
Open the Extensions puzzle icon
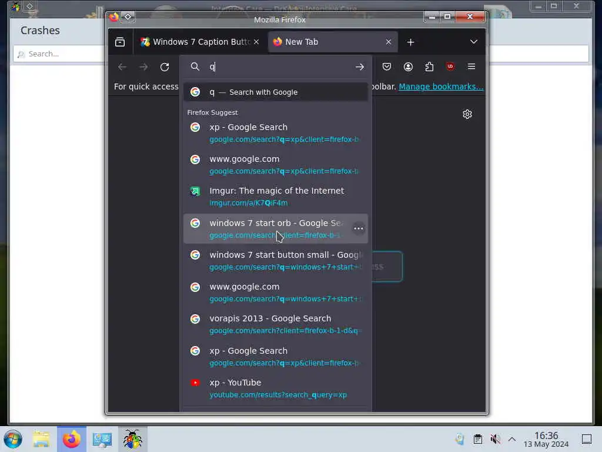(429, 67)
